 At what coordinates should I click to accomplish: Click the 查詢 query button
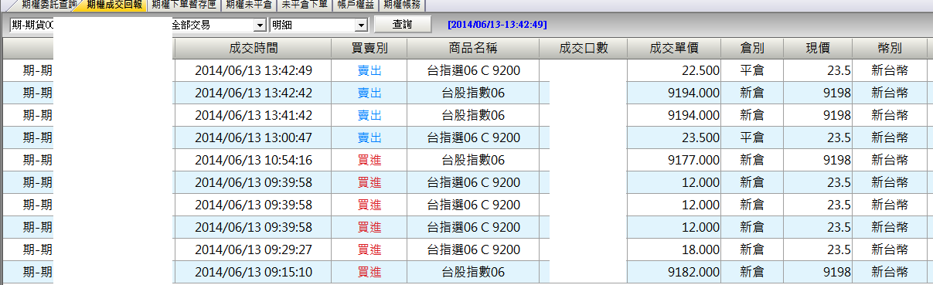[x=403, y=25]
